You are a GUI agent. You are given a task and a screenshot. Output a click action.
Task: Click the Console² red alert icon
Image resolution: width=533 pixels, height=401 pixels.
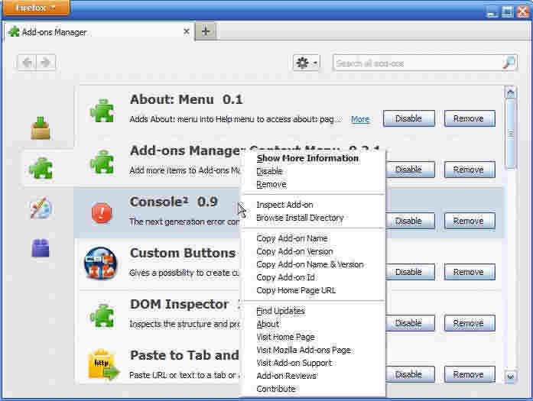click(x=102, y=213)
